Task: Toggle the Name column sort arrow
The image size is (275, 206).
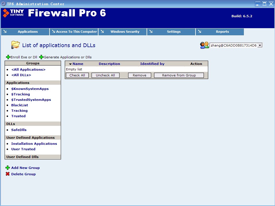Action: coord(70,64)
